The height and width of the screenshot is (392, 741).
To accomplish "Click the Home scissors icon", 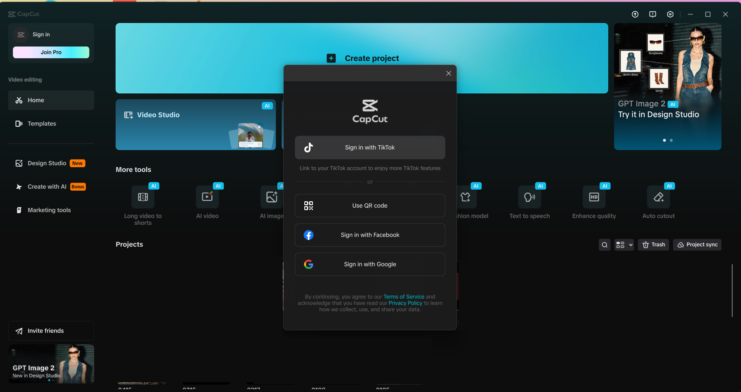I will pos(19,100).
